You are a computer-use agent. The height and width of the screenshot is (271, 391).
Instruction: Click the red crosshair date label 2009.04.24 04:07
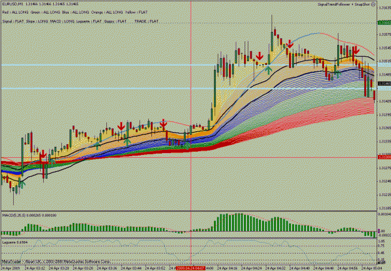point(191,269)
